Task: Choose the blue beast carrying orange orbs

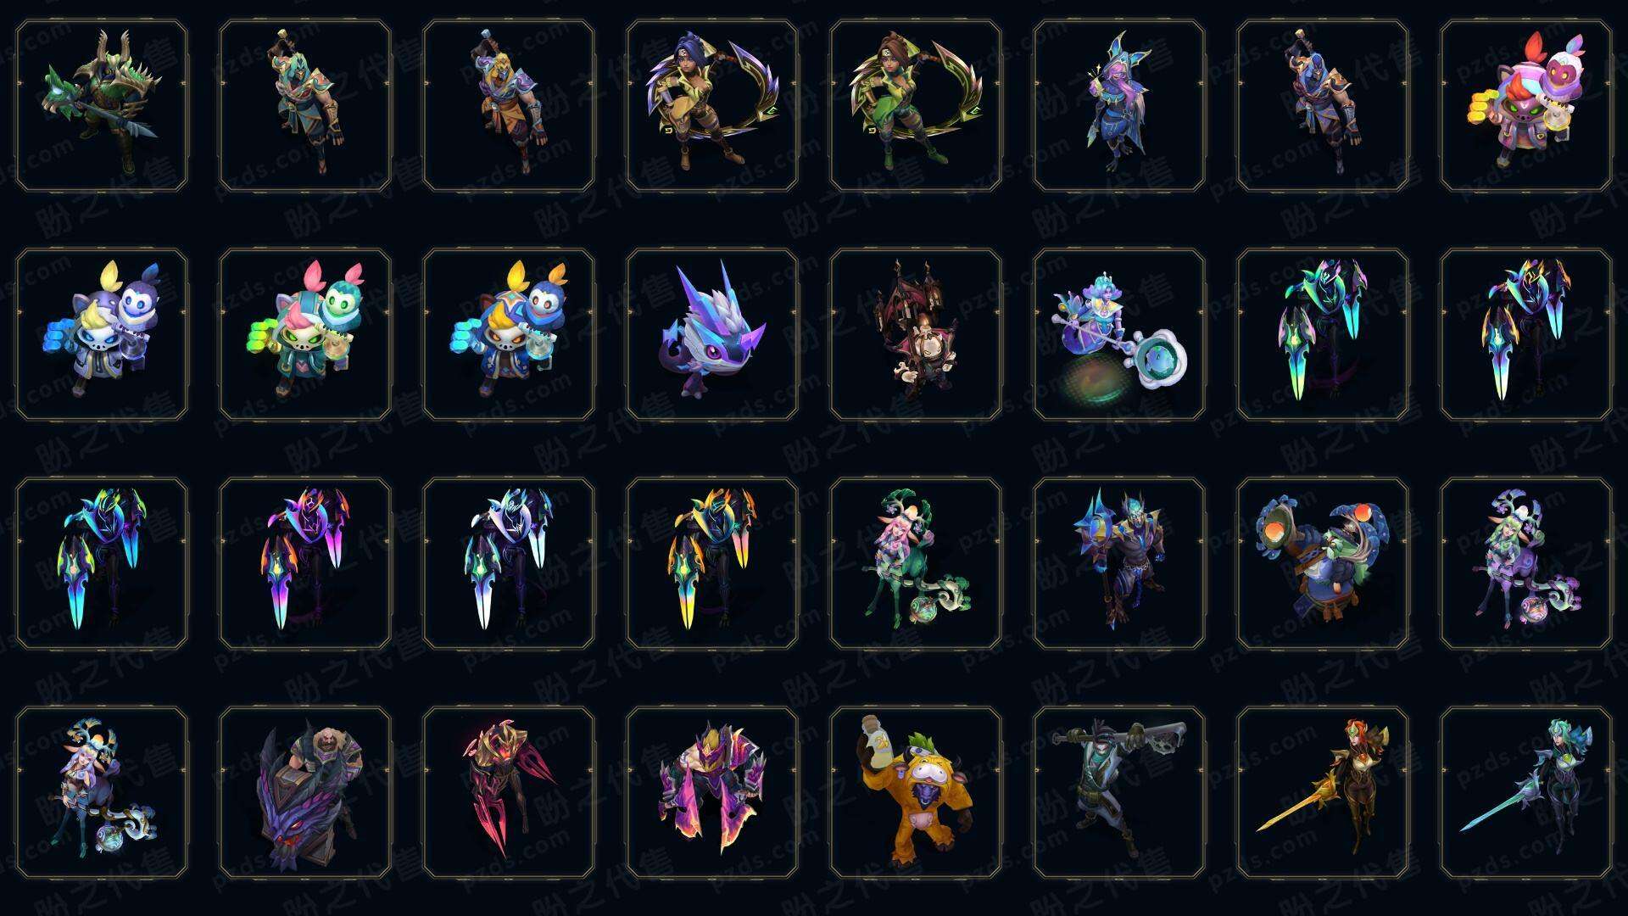Action: point(1323,563)
